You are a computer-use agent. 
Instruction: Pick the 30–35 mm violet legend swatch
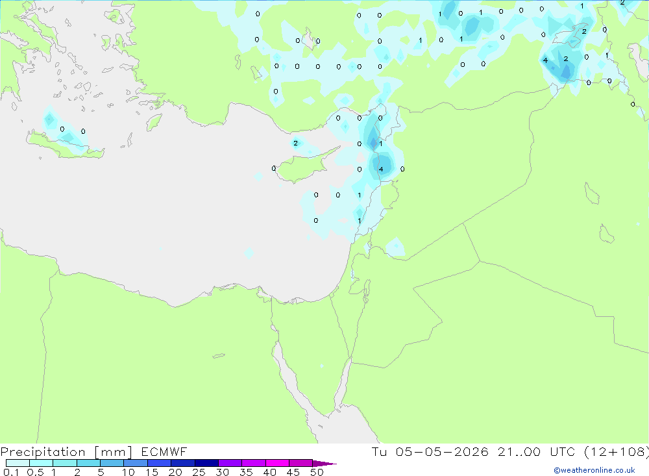pos(230,463)
